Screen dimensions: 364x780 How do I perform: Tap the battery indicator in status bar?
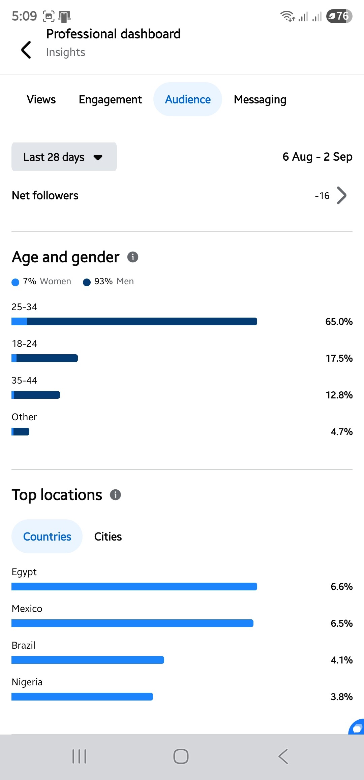coord(339,16)
